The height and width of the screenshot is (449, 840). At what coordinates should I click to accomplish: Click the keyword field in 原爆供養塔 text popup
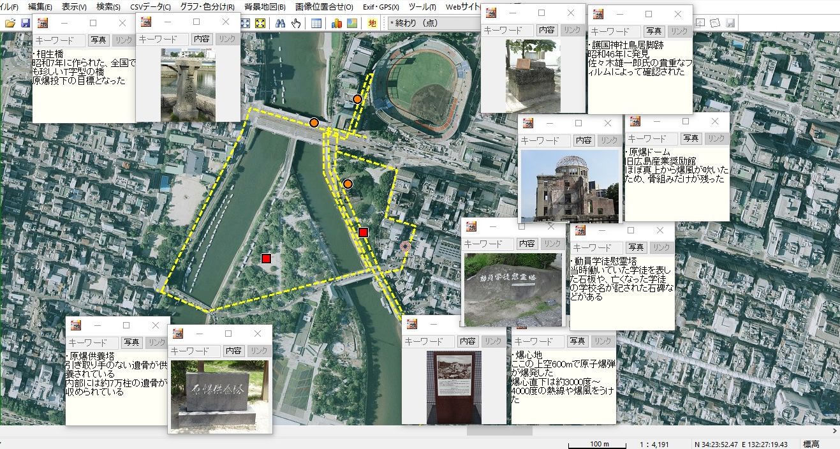(93, 343)
